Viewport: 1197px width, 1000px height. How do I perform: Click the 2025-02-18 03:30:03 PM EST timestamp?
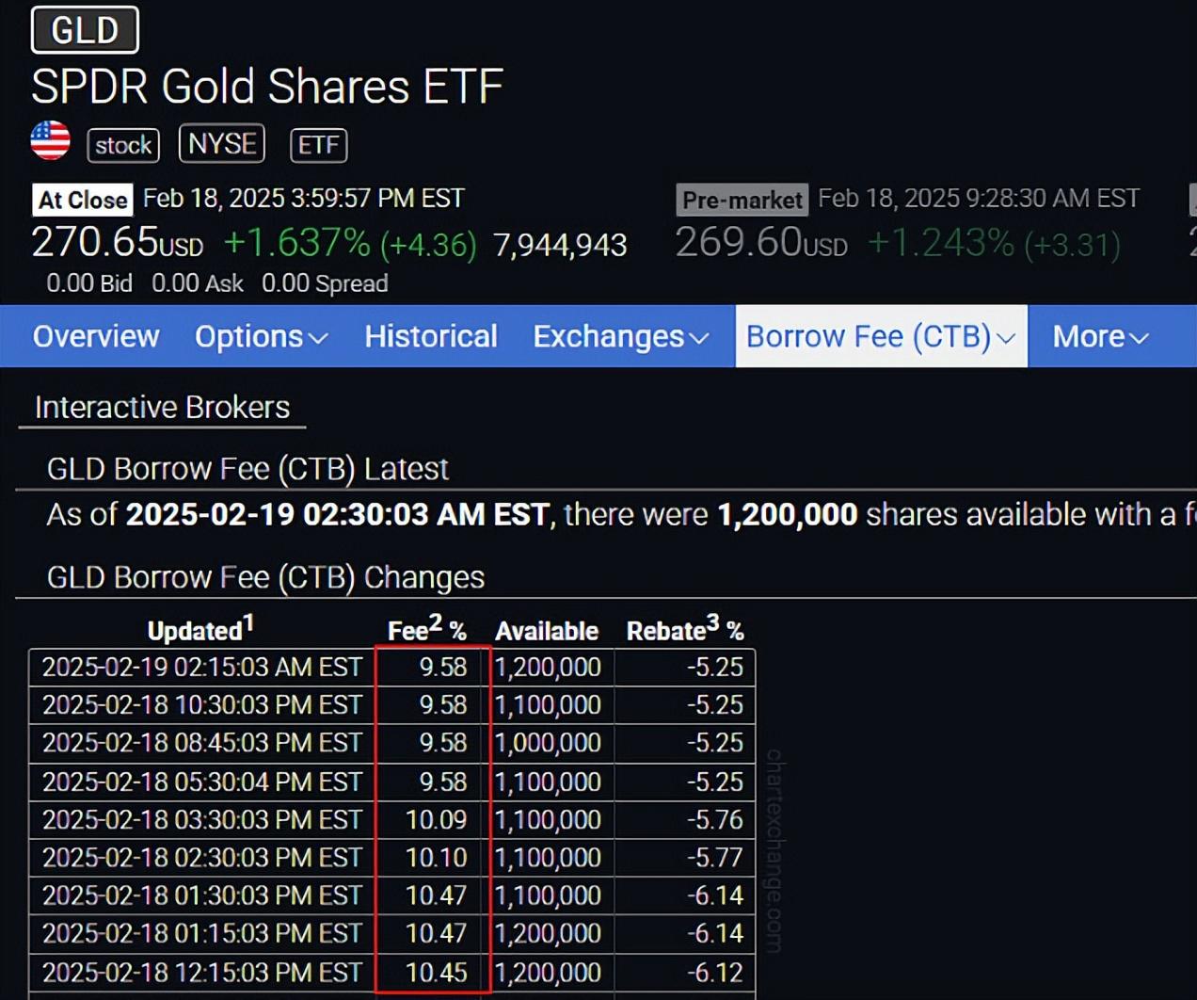pyautogui.click(x=202, y=819)
